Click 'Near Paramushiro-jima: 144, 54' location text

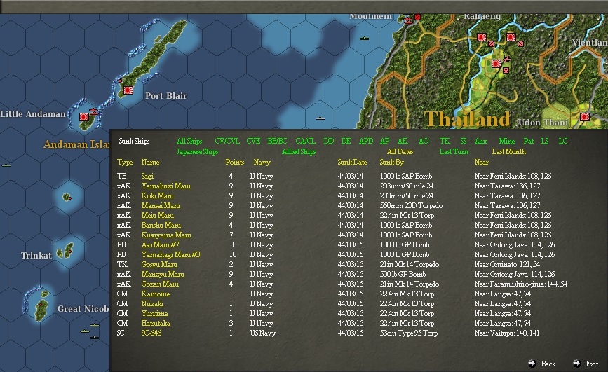521,284
